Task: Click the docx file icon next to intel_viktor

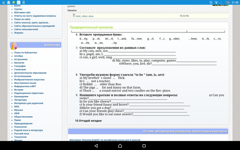Action: 74,15
